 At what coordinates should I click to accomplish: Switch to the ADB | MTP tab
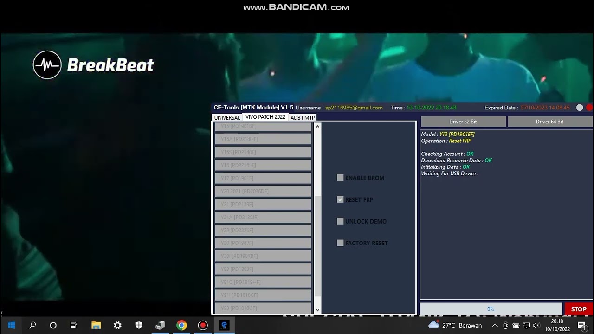tap(303, 118)
